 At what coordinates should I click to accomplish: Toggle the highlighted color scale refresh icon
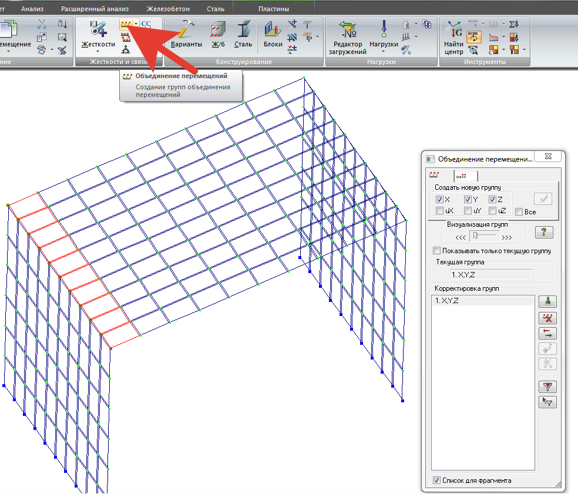[x=473, y=37]
